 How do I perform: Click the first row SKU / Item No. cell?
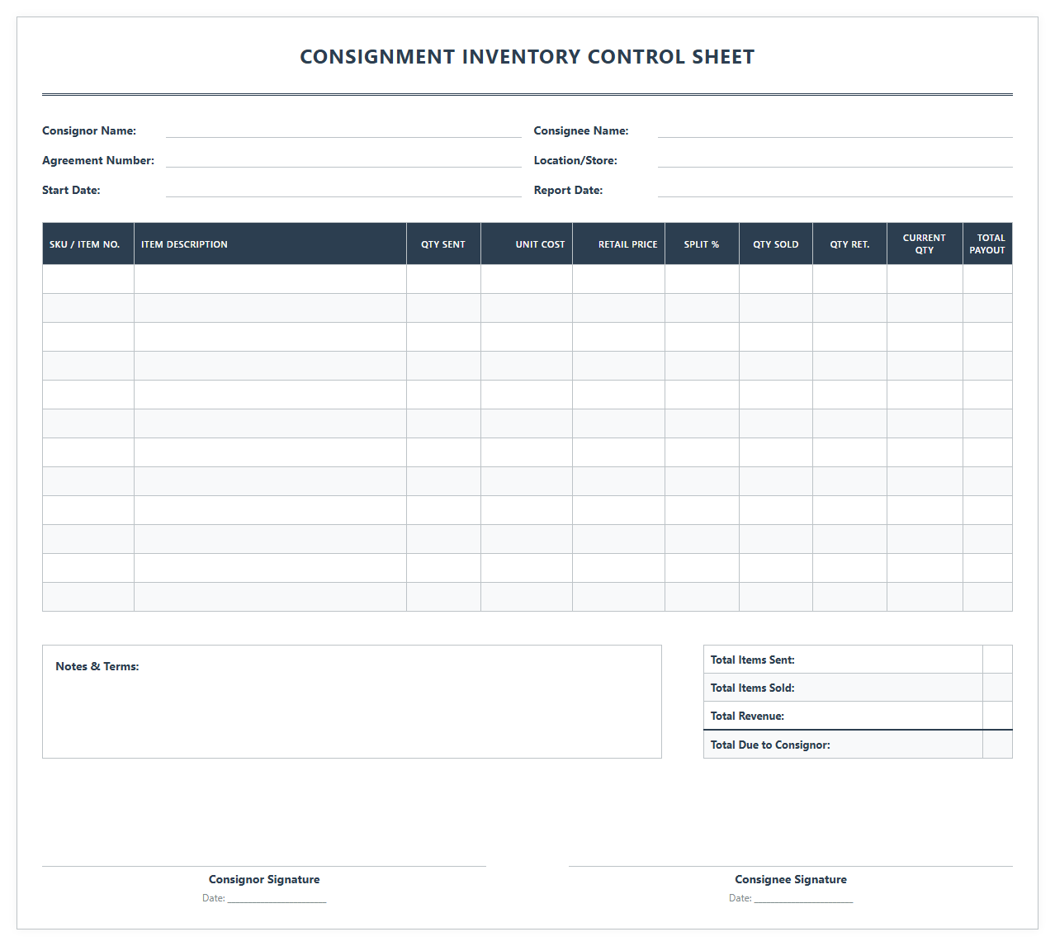tap(88, 279)
